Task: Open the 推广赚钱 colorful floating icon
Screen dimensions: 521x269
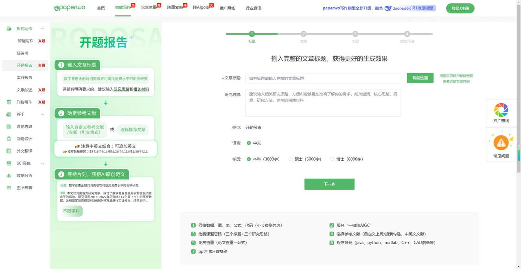Action: pyautogui.click(x=501, y=110)
